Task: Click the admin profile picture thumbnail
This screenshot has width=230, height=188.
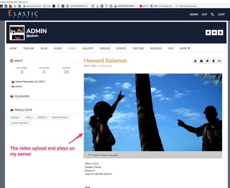Action: 17,32
